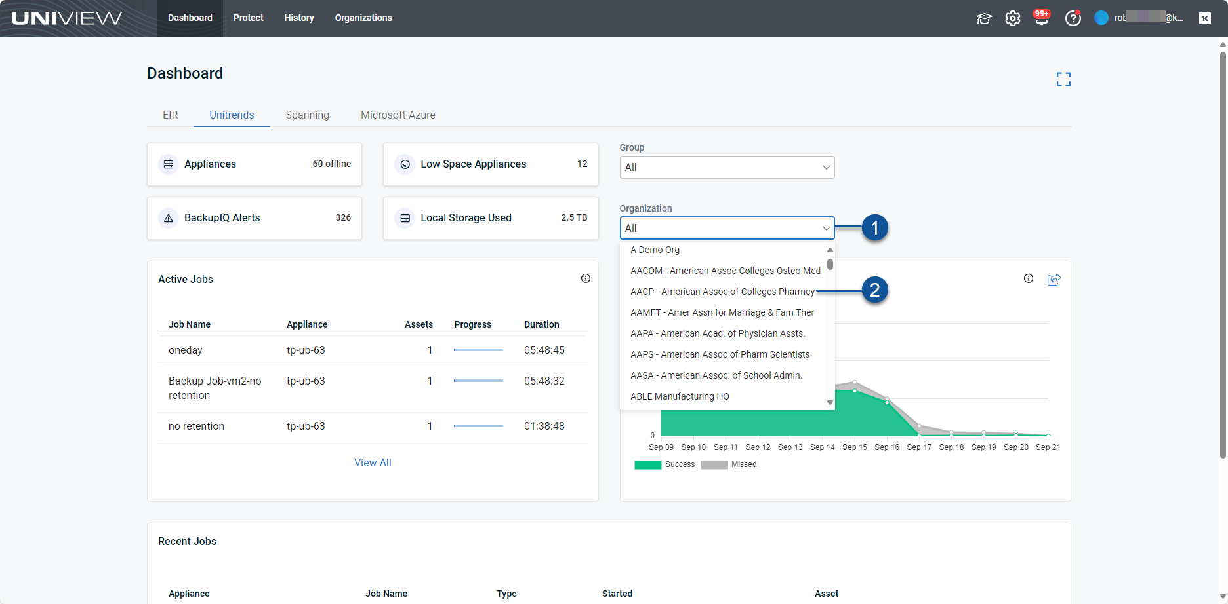Viewport: 1228px width, 604px height.
Task: Open the Dashboard menu
Action: (x=190, y=18)
